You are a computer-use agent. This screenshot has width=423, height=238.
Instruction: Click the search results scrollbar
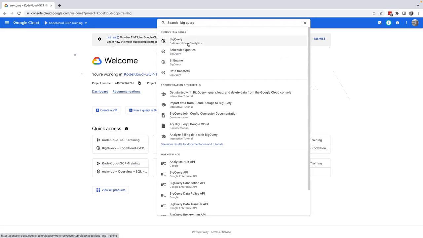click(309, 109)
